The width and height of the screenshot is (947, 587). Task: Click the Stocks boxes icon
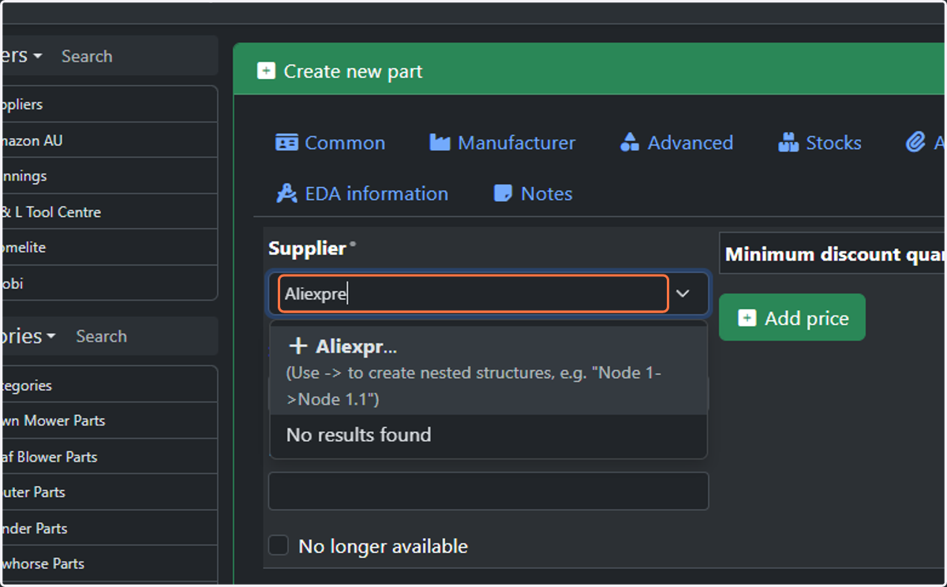click(x=788, y=143)
